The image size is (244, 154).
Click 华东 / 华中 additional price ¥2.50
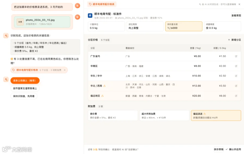coord(222,76)
